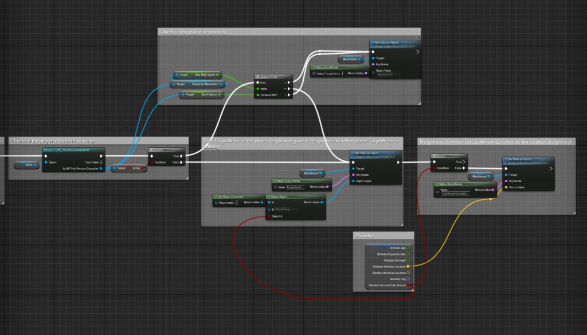Click the Cast Failed execution pin
The width and height of the screenshot is (587, 335).
101,162
